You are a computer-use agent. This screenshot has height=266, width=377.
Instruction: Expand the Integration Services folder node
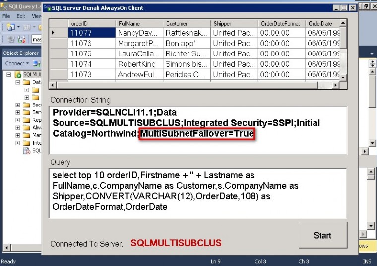(18, 143)
